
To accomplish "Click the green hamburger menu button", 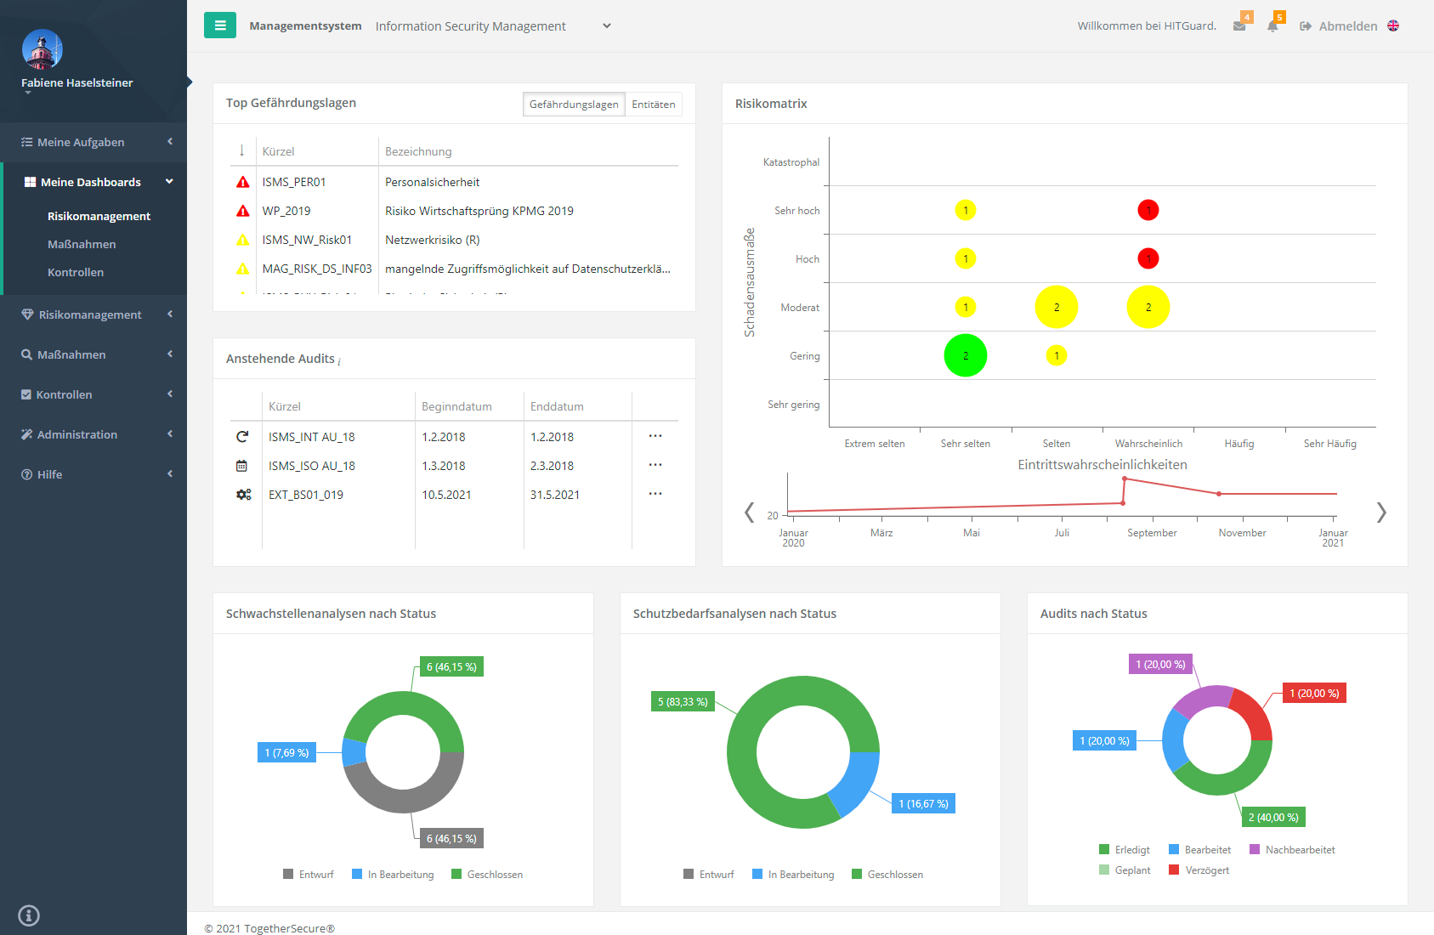I will pos(220,25).
